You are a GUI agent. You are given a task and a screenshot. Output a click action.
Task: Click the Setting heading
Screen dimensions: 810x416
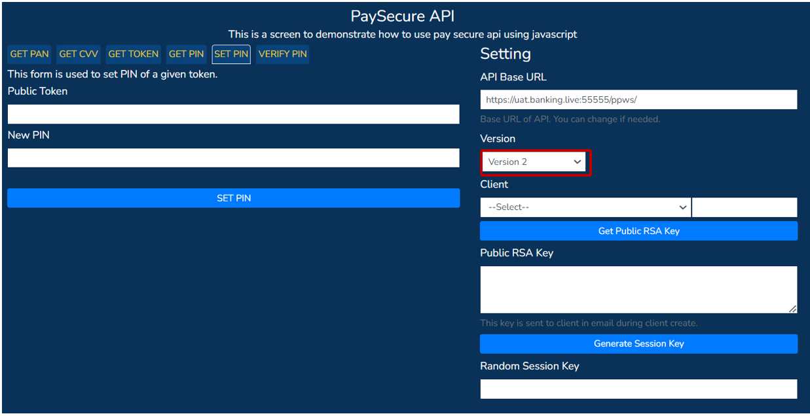[506, 54]
